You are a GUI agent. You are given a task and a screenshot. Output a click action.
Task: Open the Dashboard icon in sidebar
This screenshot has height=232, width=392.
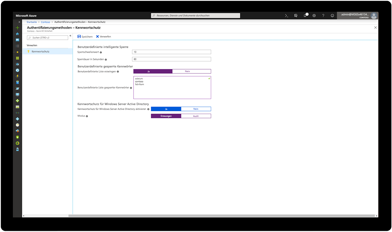pos(17,40)
